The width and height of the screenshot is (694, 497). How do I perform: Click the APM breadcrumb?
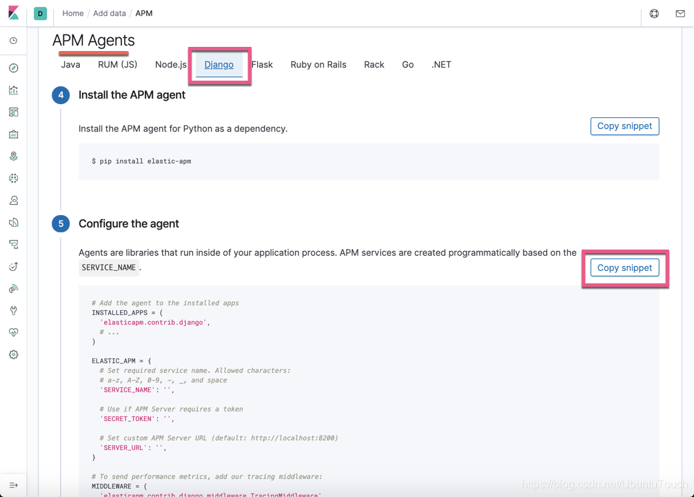pyautogui.click(x=144, y=13)
